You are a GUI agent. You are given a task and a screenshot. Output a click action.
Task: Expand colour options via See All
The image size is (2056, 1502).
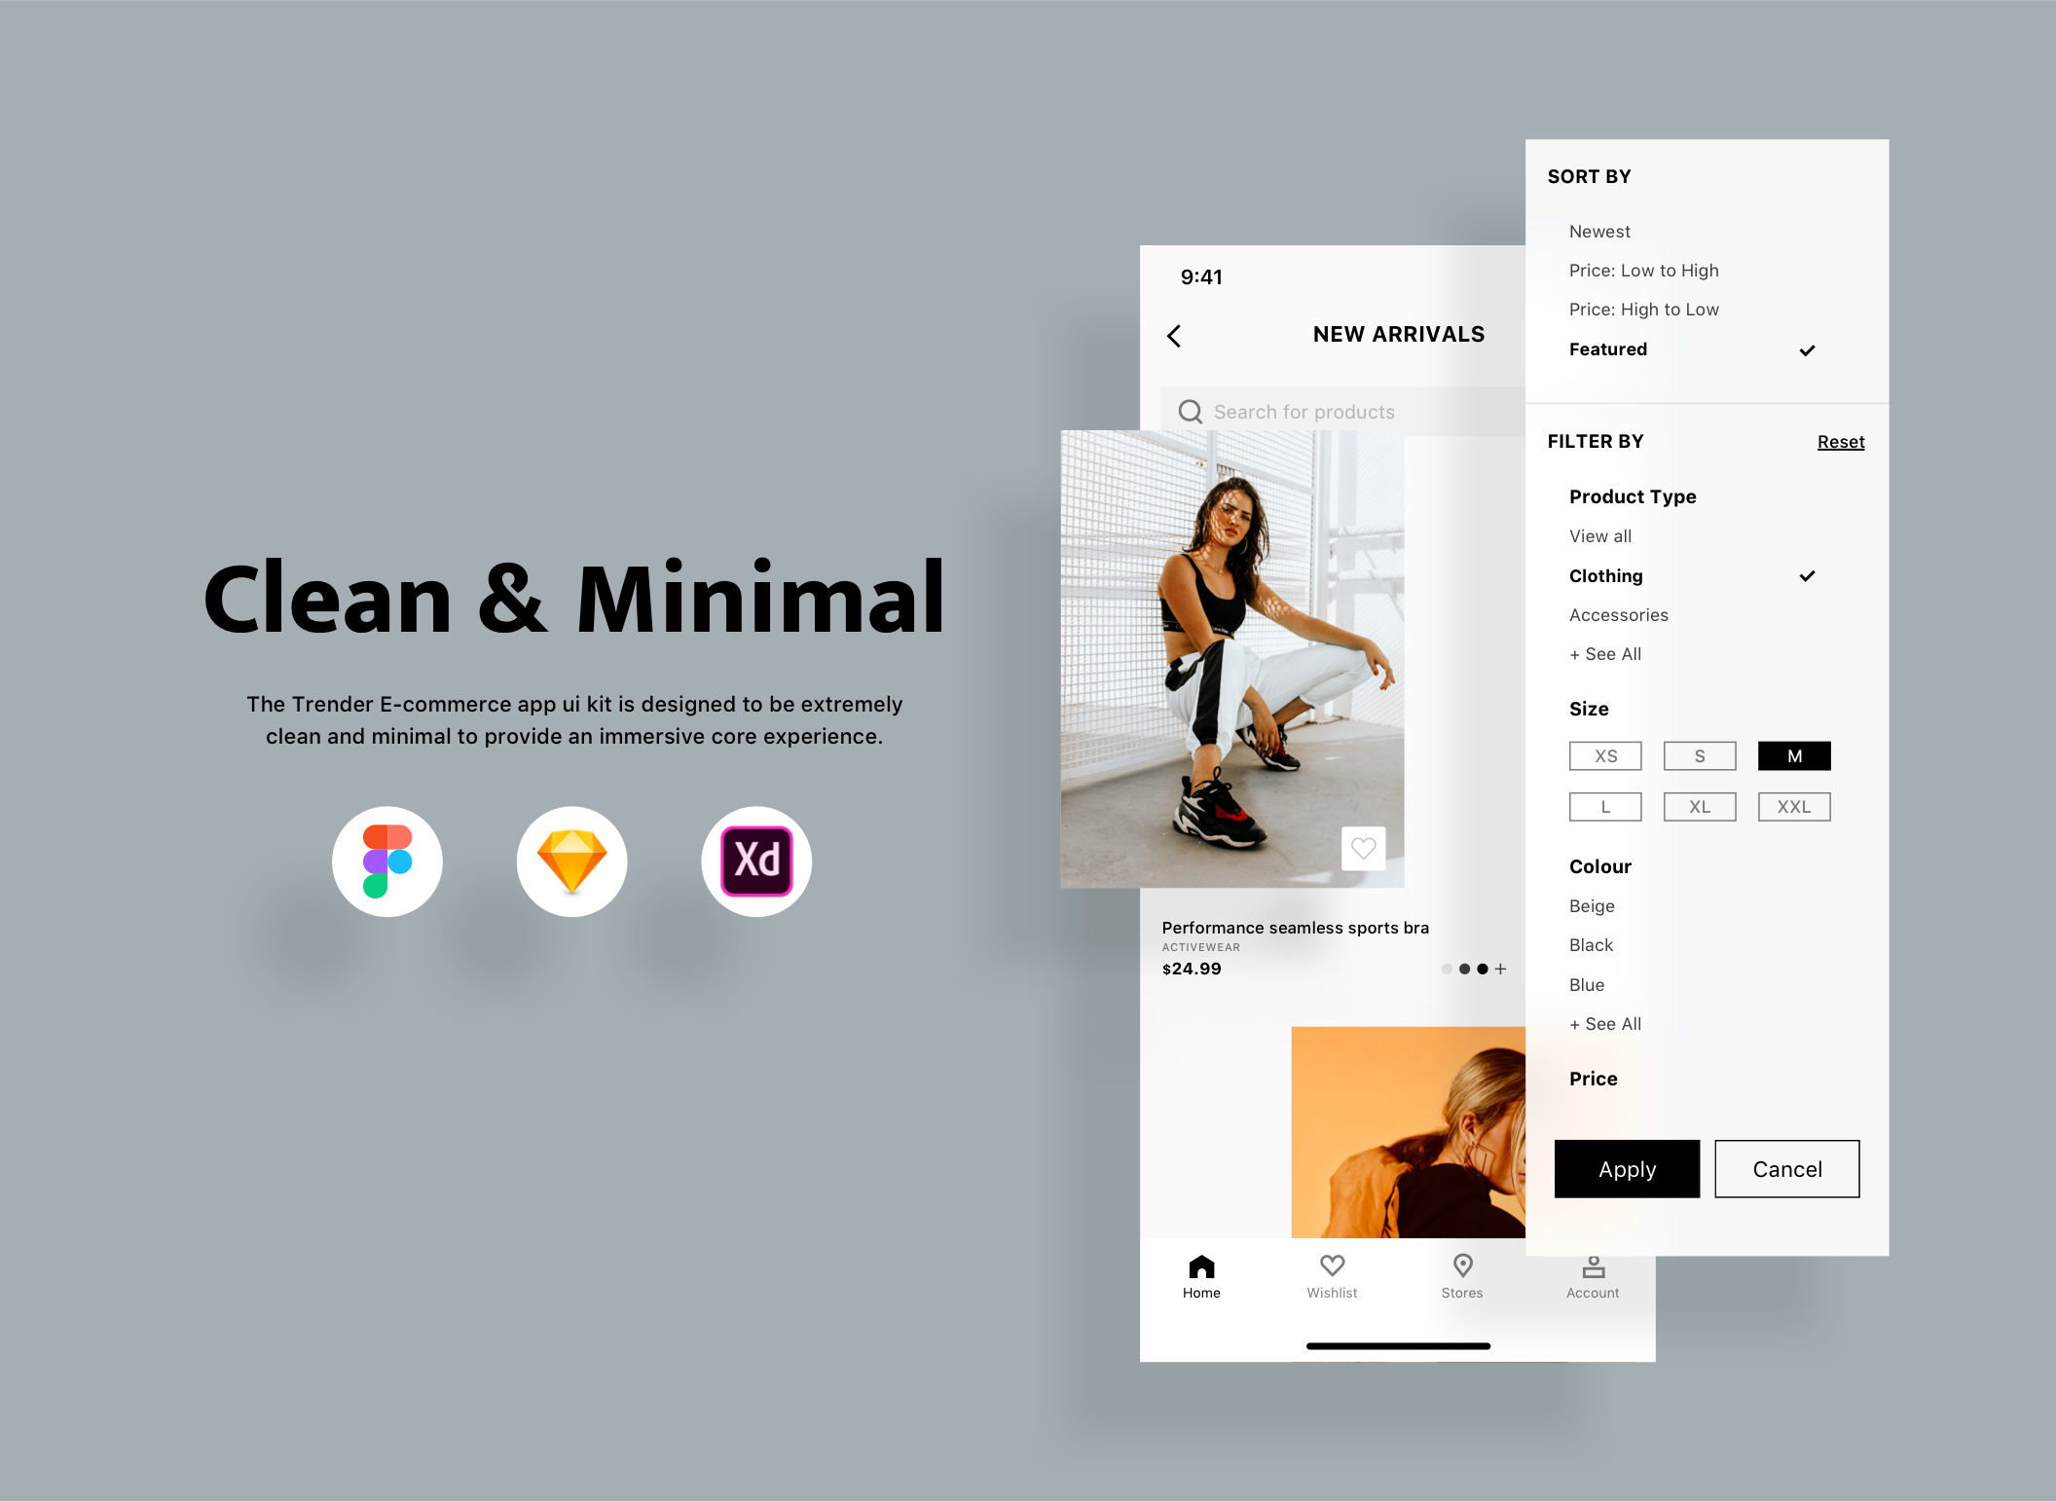click(x=1604, y=1023)
